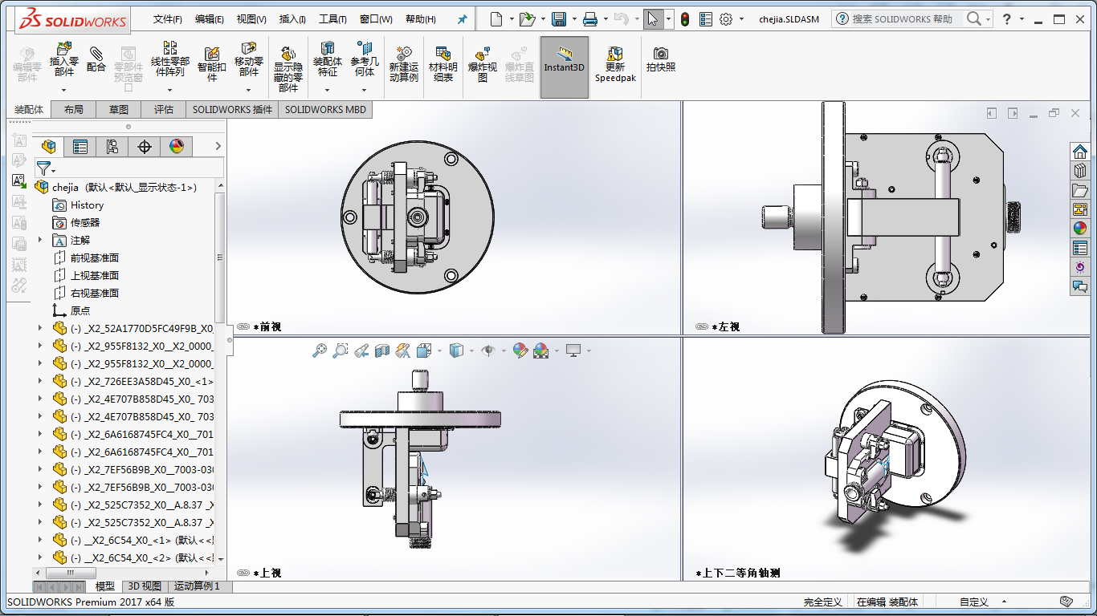Show more manager tabs with right chevron

tap(218, 146)
